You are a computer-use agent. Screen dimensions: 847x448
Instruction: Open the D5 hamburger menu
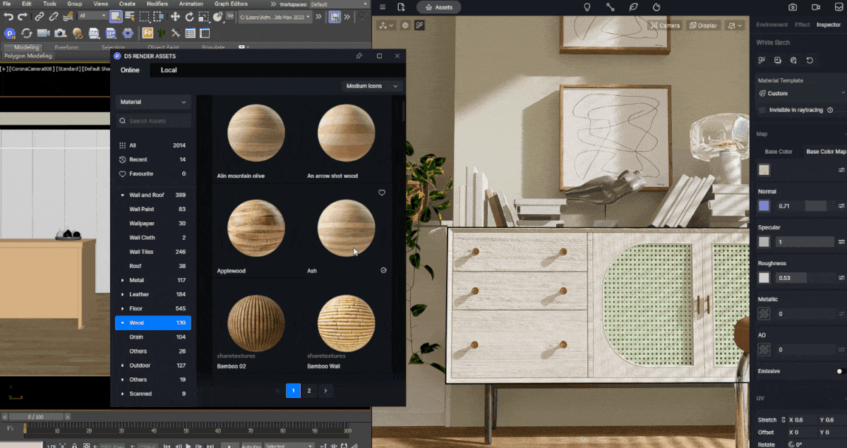pyautogui.click(x=383, y=7)
